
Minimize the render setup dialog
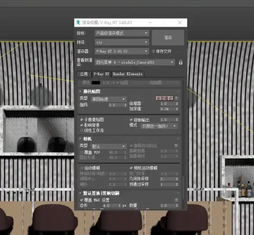click(x=150, y=22)
